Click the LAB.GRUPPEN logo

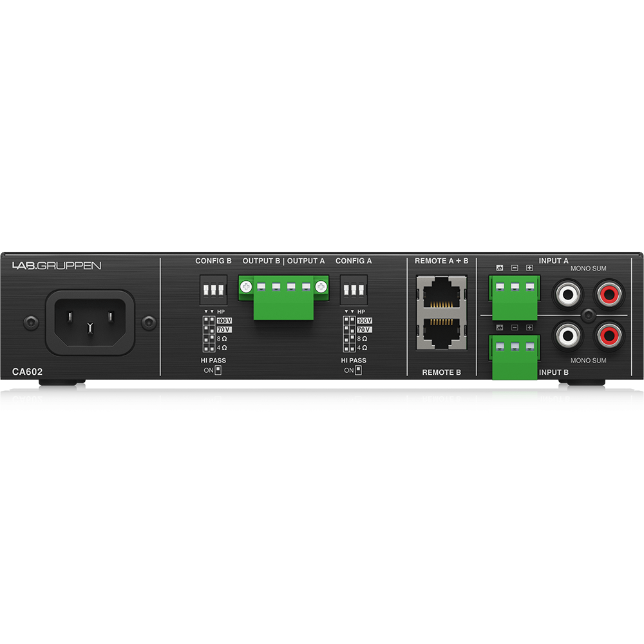[x=57, y=265]
